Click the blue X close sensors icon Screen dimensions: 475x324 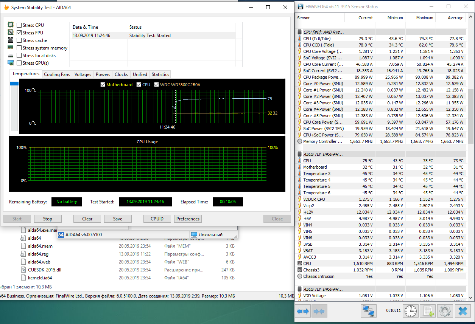(463, 311)
